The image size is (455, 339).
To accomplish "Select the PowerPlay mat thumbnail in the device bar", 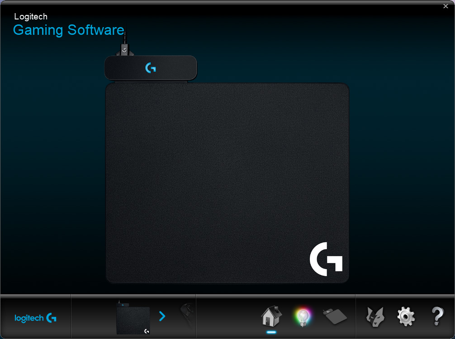I will coord(133,318).
